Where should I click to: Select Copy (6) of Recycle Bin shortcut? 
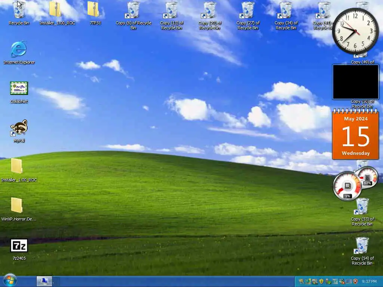point(133,15)
